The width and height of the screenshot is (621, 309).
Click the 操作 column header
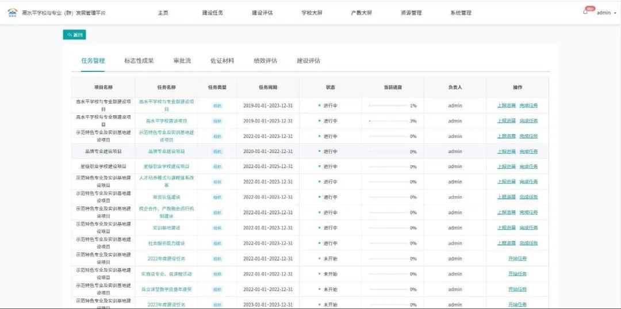point(517,87)
